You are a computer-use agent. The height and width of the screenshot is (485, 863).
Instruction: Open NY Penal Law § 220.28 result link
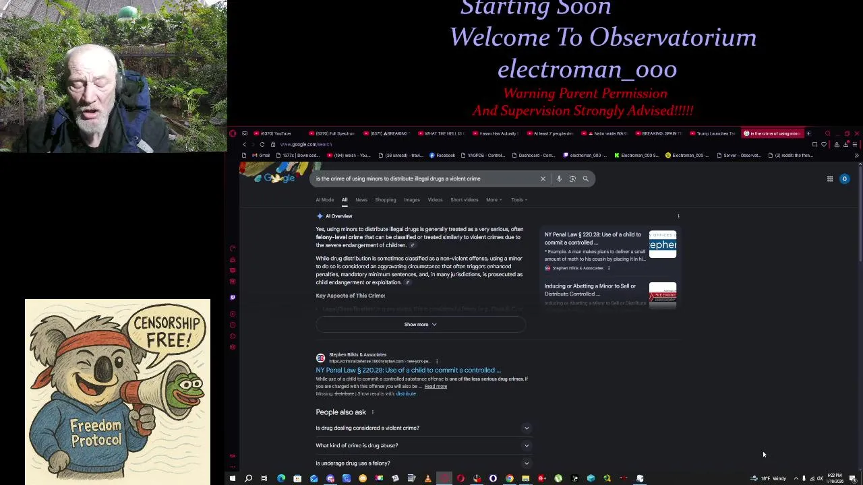(x=409, y=370)
